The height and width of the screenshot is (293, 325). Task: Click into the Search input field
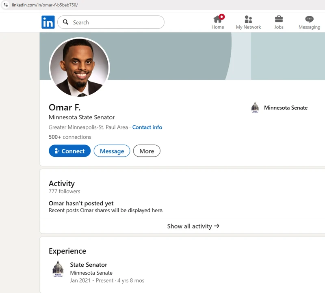click(116, 22)
